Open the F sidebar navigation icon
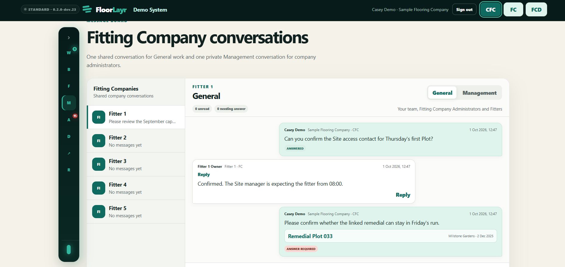The image size is (565, 267). [x=69, y=86]
